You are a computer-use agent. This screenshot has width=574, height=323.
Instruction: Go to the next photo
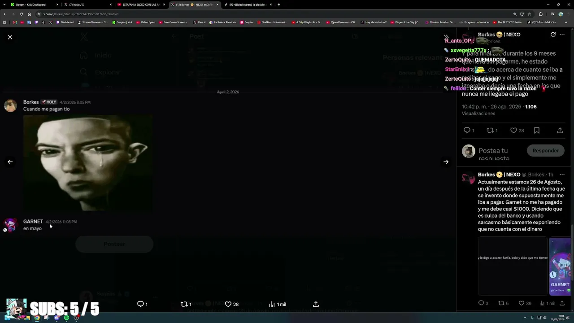click(x=446, y=162)
